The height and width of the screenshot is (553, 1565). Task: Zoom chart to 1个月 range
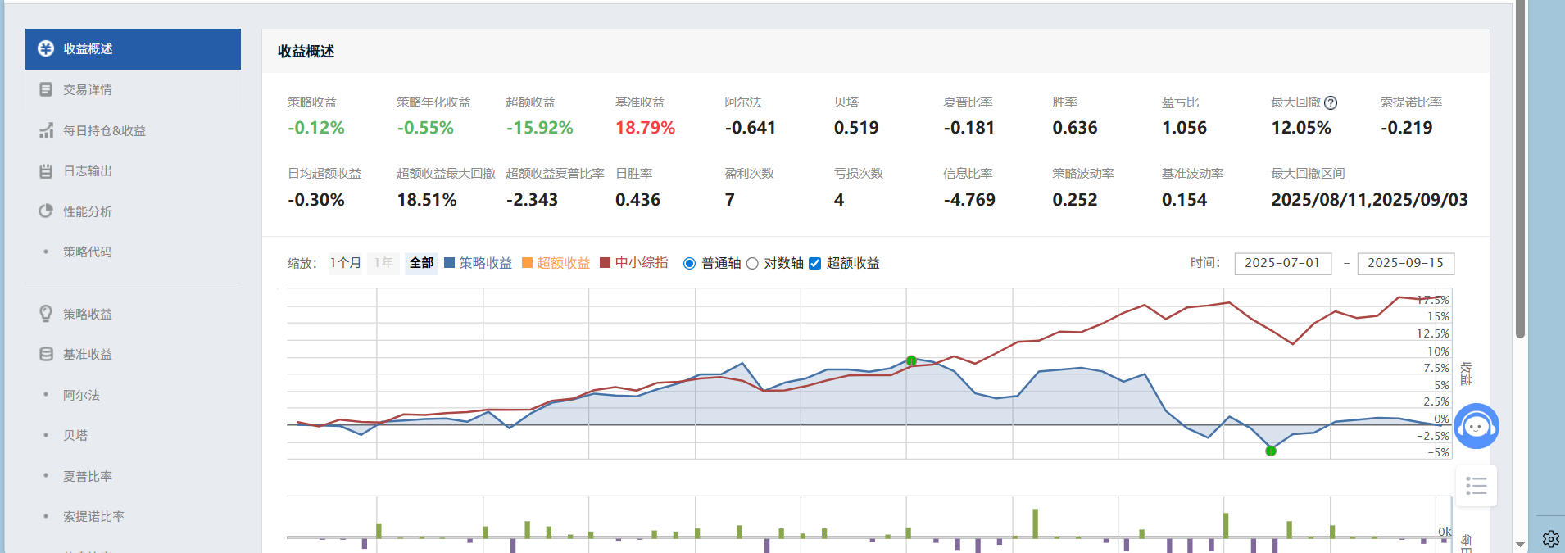tap(346, 263)
